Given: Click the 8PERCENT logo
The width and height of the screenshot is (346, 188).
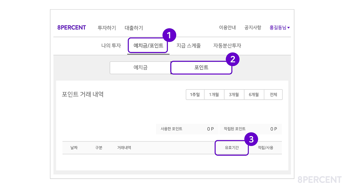Looking at the screenshot, I should [x=71, y=27].
